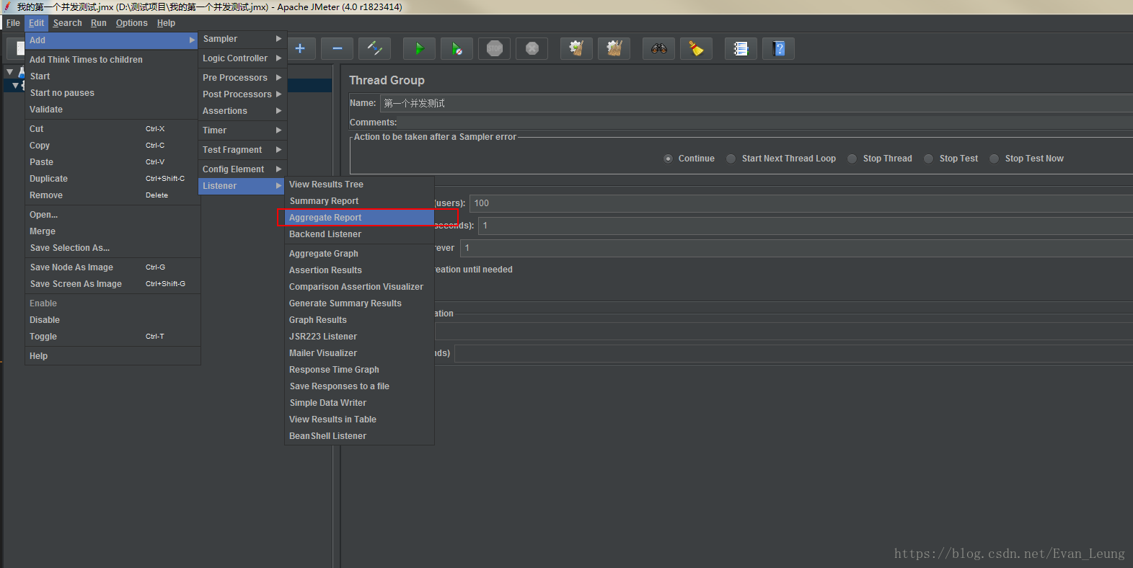Collapse the test plan tree root arrow
1133x568 pixels.
coord(9,72)
